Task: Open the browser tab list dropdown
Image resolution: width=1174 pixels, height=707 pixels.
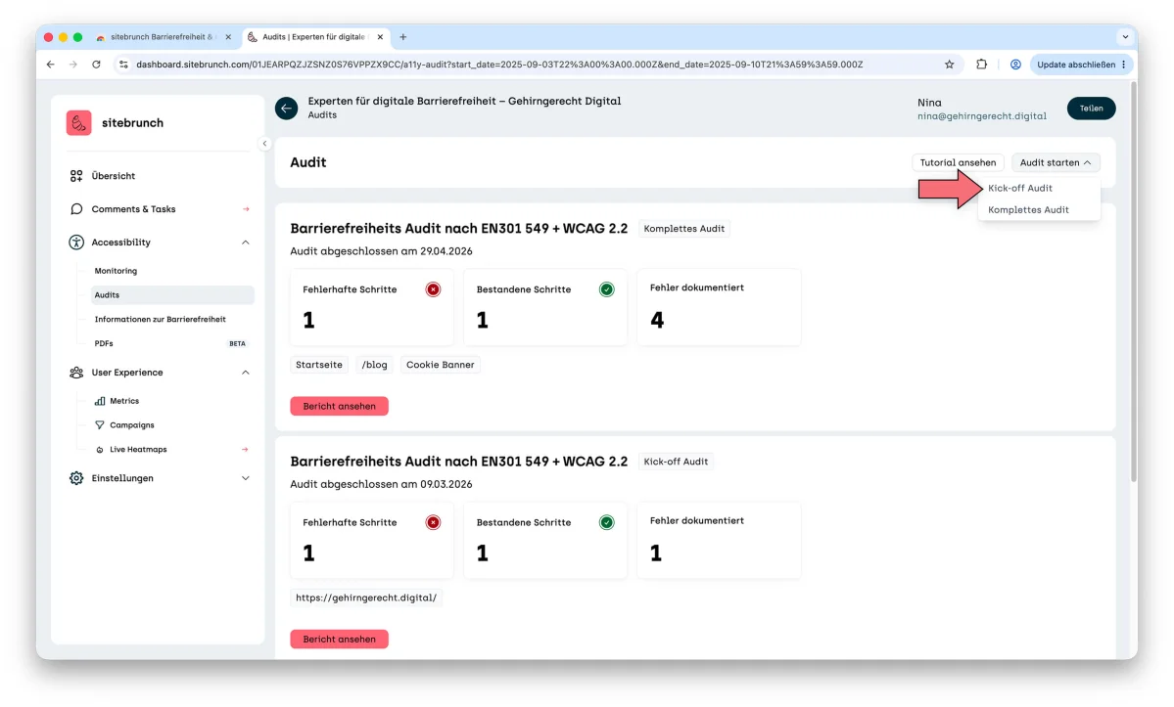Action: point(1125,36)
